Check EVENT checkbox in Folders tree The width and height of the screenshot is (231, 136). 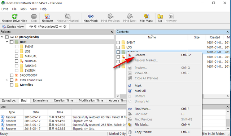click(x=17, y=47)
